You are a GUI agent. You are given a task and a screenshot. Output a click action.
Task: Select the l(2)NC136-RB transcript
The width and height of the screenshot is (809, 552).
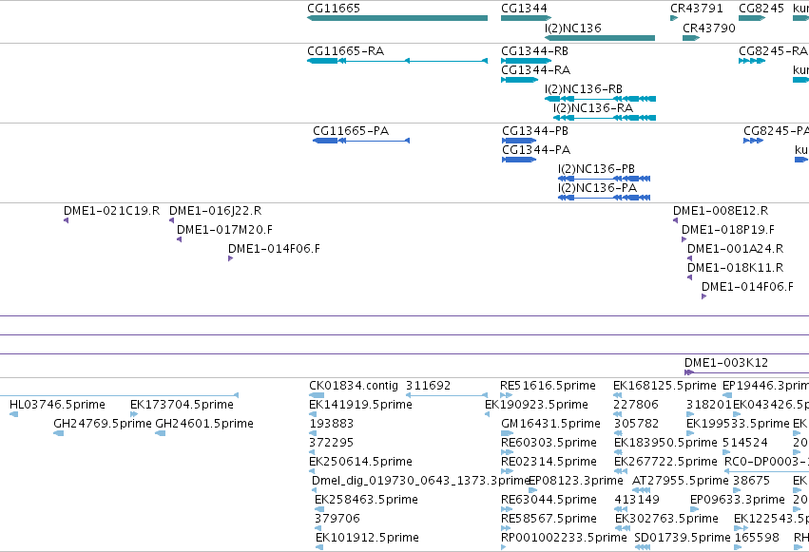point(600,99)
